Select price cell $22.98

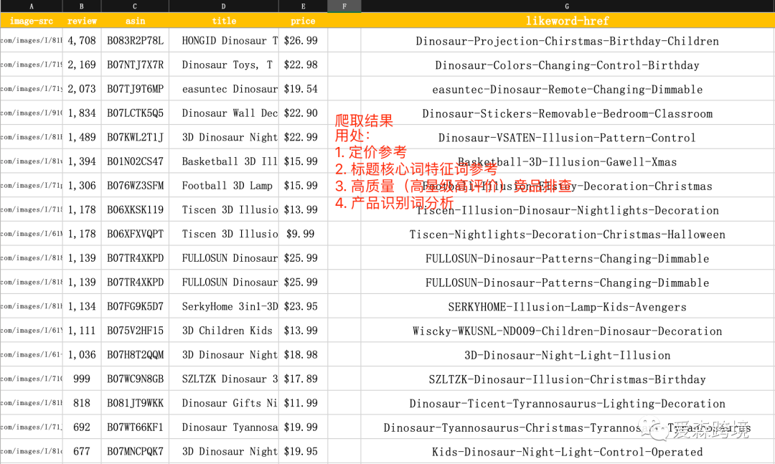[303, 65]
